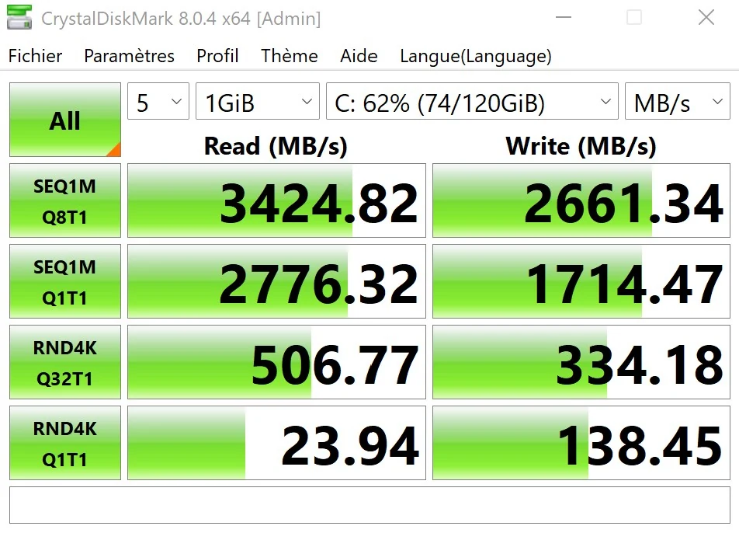
Task: Expand the MB/s unit dropdown
Action: pos(678,102)
